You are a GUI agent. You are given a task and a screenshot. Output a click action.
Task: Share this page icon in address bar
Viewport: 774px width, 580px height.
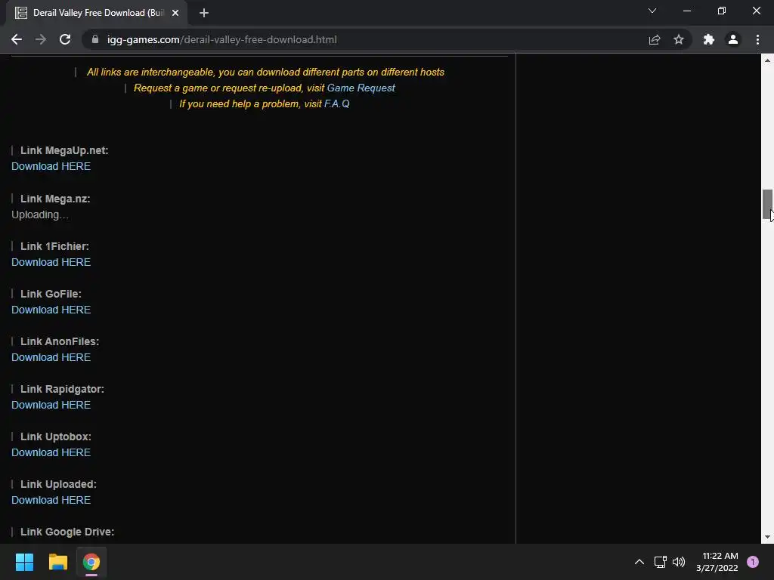(x=655, y=39)
